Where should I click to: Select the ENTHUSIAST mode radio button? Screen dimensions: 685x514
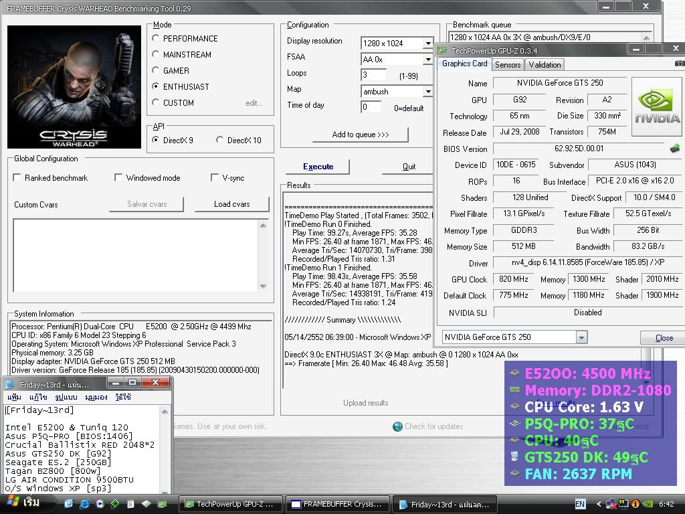[155, 86]
